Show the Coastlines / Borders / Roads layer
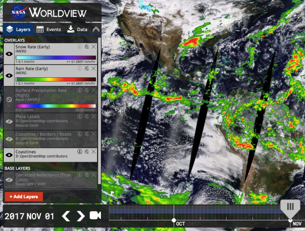 pos(9,139)
